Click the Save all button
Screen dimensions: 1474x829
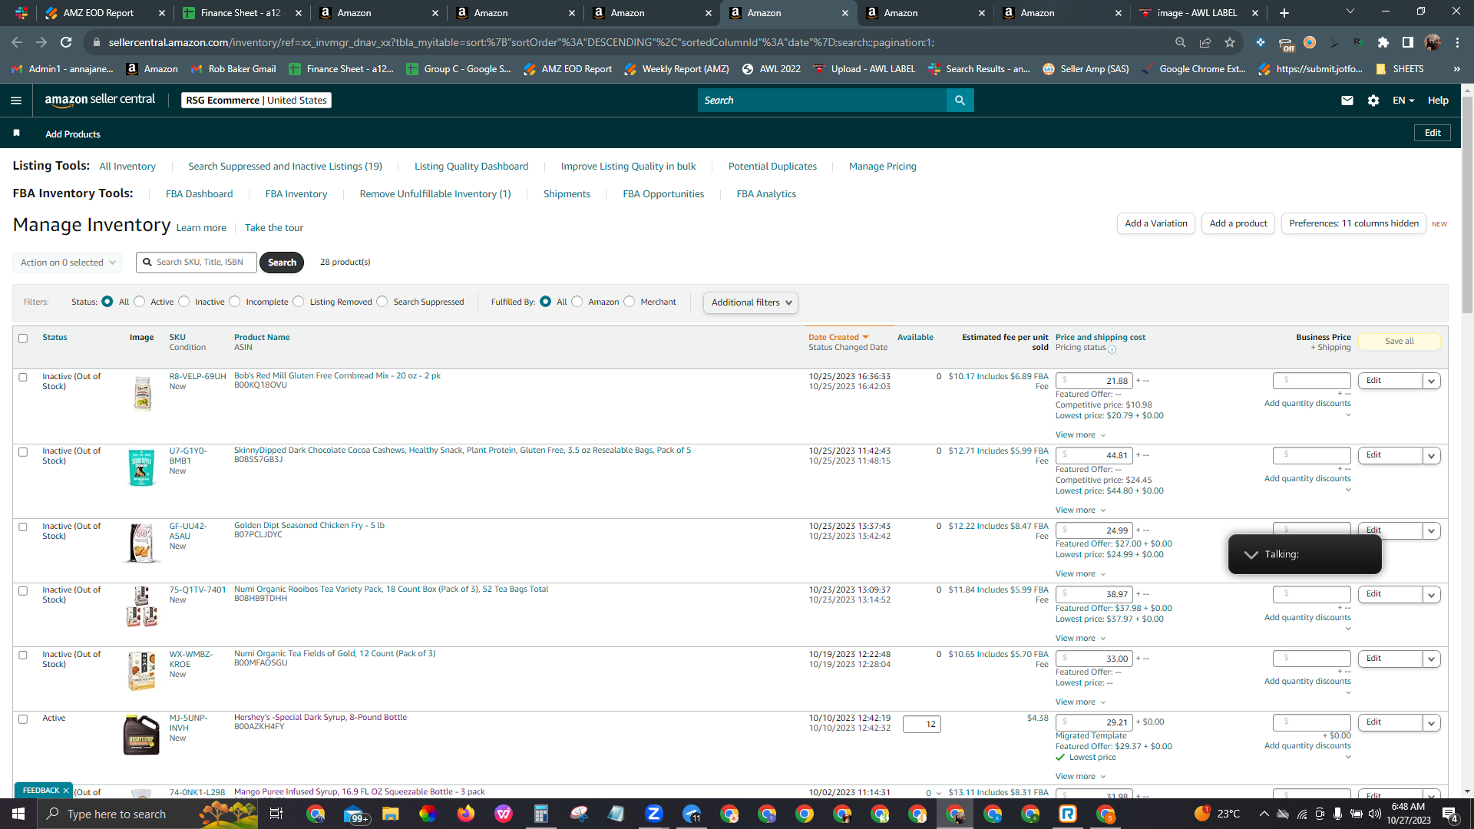1400,342
